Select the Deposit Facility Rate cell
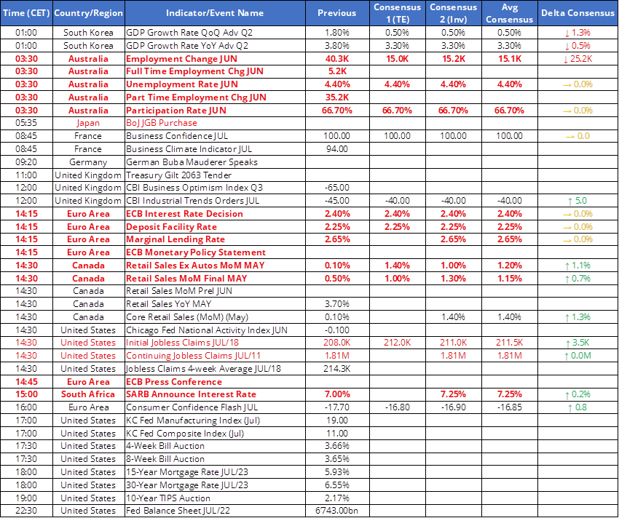Viewport: 619px width, 518px height. point(215,227)
